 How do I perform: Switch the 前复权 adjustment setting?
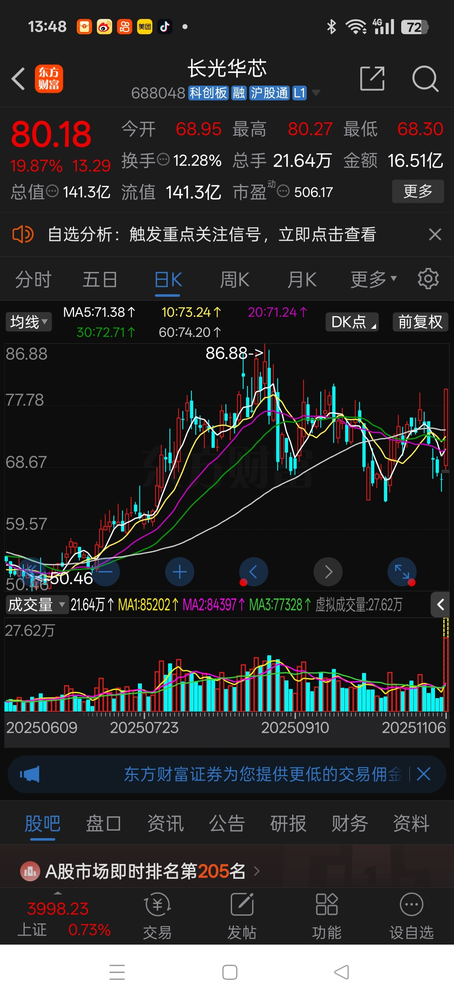(x=421, y=322)
